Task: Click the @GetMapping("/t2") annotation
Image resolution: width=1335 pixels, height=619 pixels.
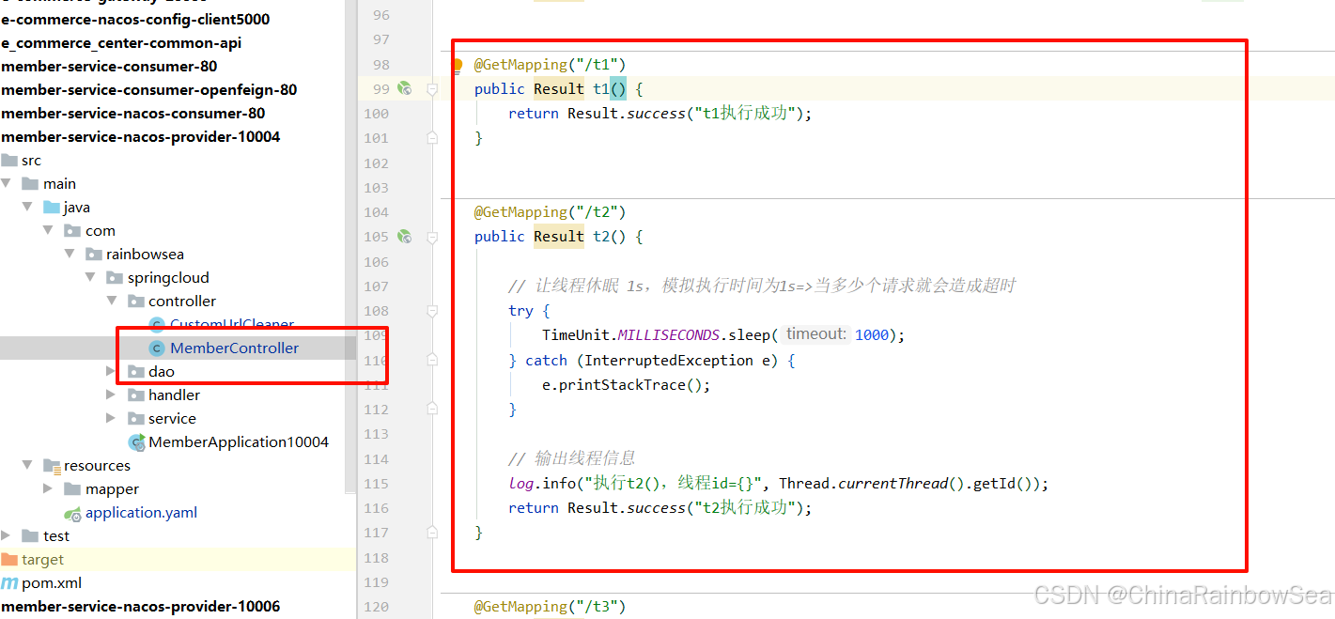Action: (x=550, y=212)
